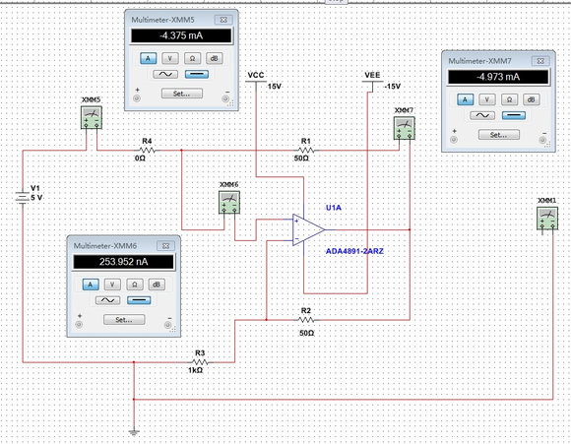Click the XMM7 multimeter instrument icon
The height and width of the screenshot is (444, 571).
[x=405, y=128]
